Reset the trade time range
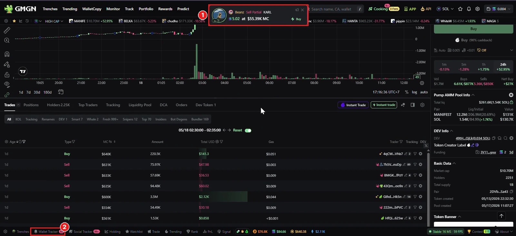Screen dimensions: 516x236 click(x=237, y=130)
